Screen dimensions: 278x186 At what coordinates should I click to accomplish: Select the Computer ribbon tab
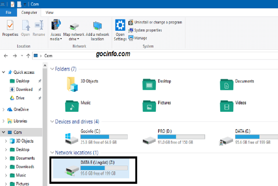pos(29,12)
